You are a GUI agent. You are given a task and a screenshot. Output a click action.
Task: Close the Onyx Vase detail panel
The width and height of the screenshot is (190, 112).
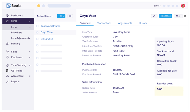coord(185,16)
